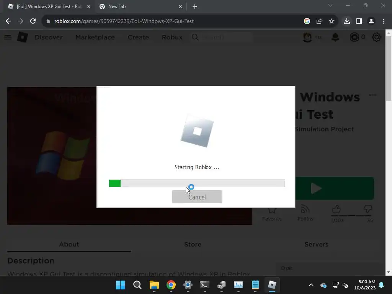
Task: Open Windows taskbar search
Action: point(137,285)
